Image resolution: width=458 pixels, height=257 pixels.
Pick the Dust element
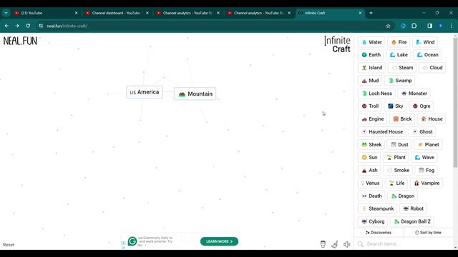pyautogui.click(x=399, y=144)
